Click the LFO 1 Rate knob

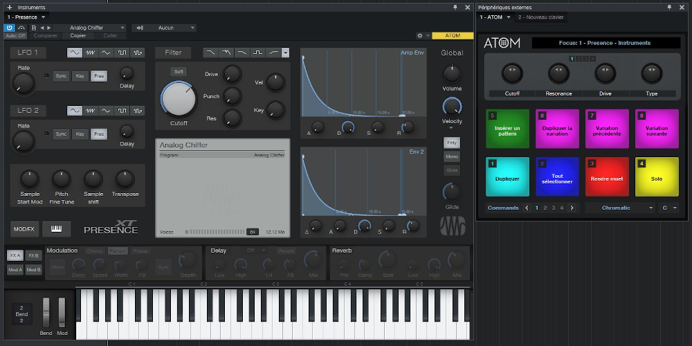(x=24, y=84)
